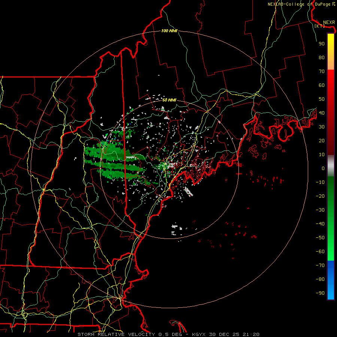Click the 60 value on the velocity scale
Viewport: 337px width, 337px height.
click(x=322, y=85)
